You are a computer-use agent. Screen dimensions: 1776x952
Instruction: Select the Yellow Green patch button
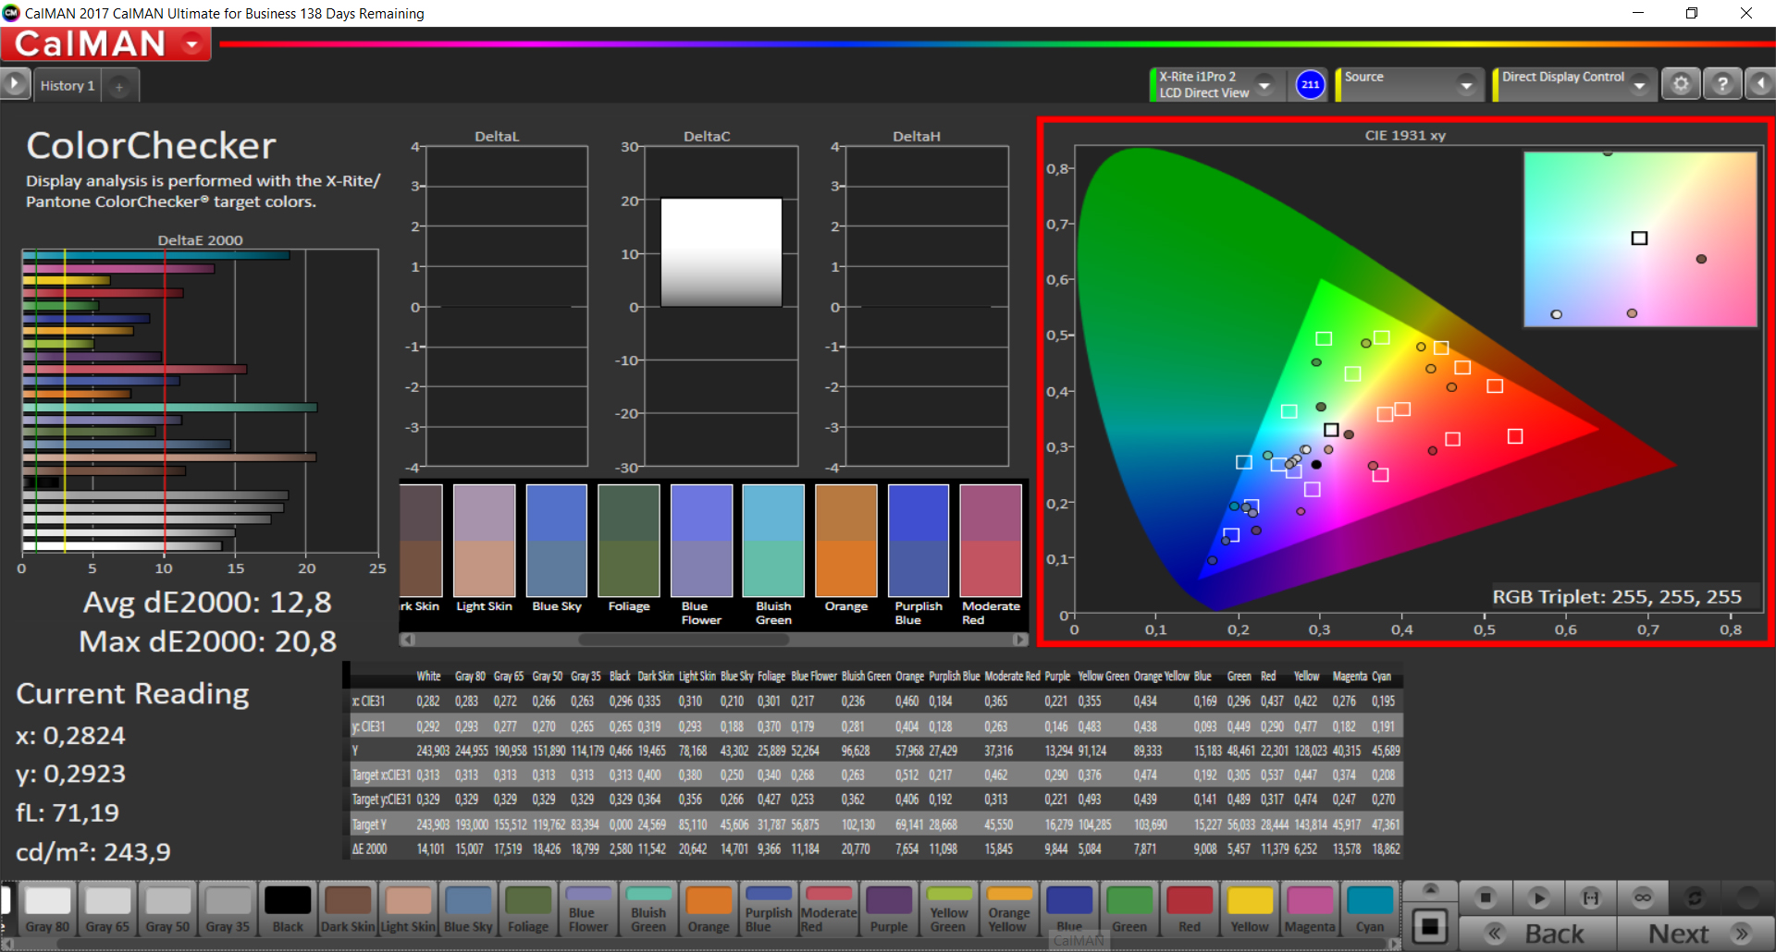[949, 909]
